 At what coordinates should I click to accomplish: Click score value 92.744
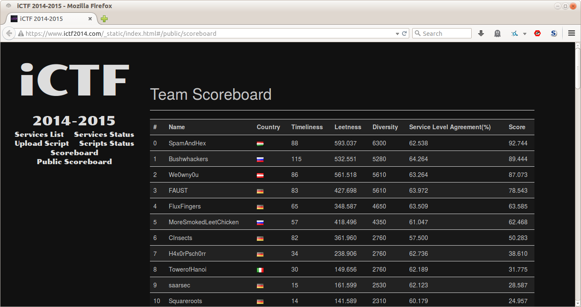pyautogui.click(x=518, y=143)
